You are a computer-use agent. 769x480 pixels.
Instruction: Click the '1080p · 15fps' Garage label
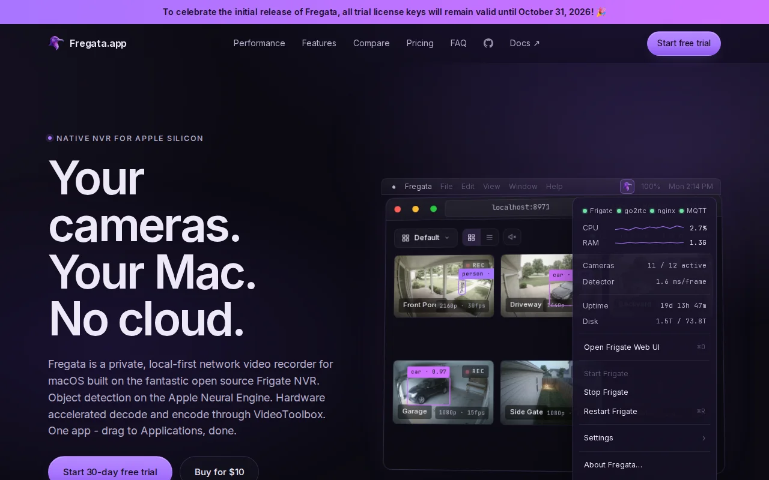pyautogui.click(x=461, y=413)
